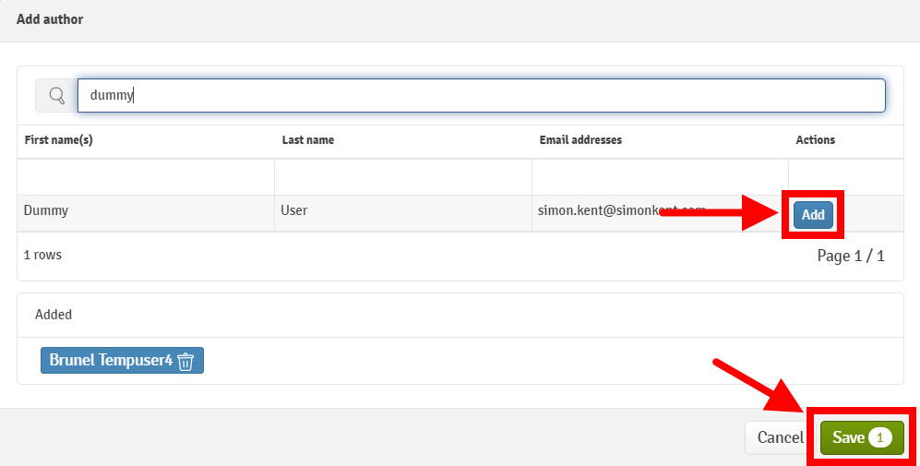The image size is (920, 466).
Task: Click the count badge on Save
Action: point(880,437)
